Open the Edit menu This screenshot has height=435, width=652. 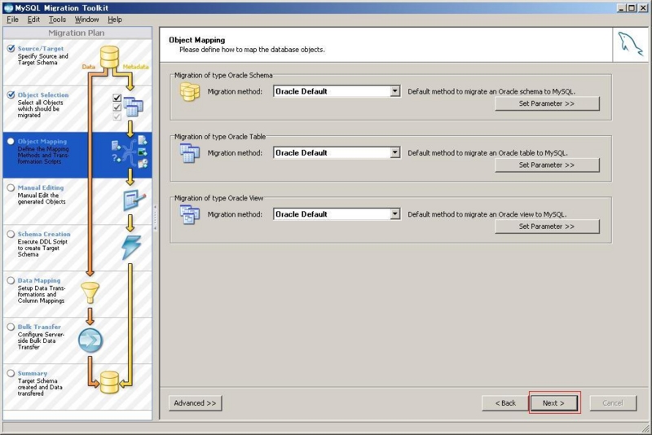[x=33, y=20]
